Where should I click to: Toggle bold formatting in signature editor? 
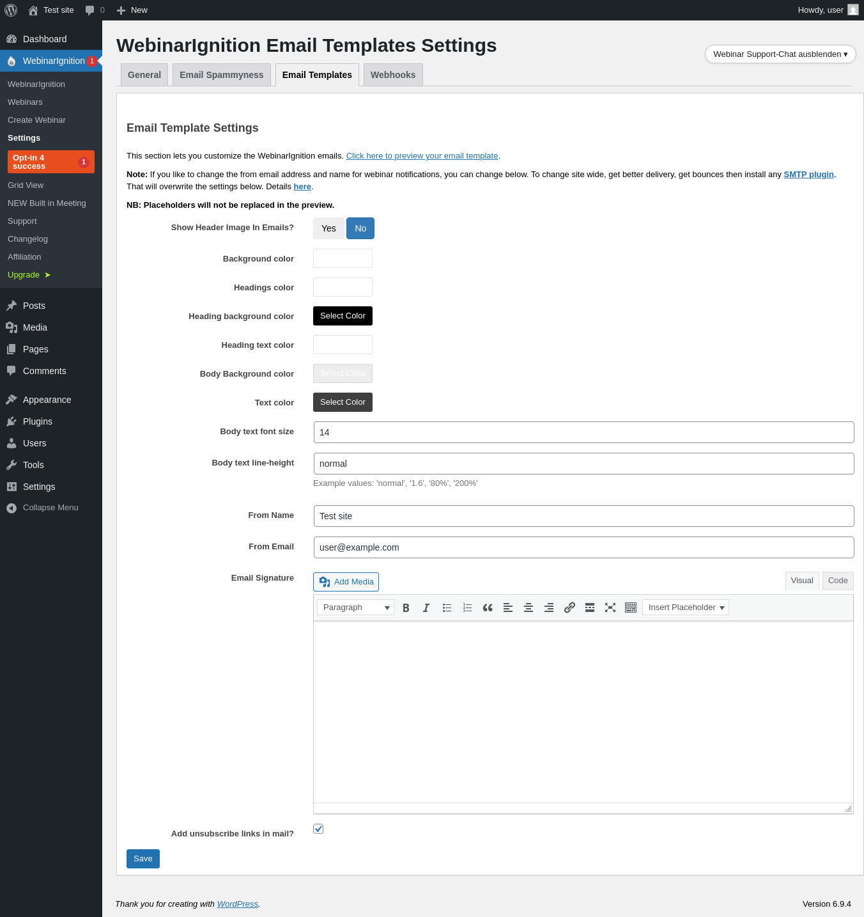pyautogui.click(x=406, y=607)
